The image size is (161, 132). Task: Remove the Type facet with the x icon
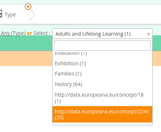28,7
